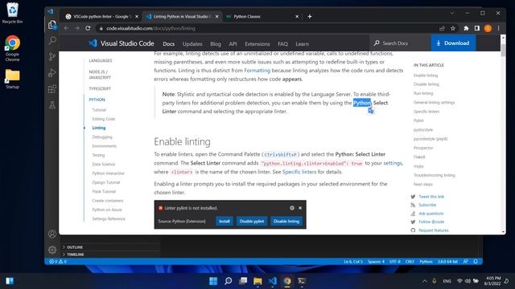Open VS Code Explorer icon in activity bar
This screenshot has height=289, width=515.
51,25
